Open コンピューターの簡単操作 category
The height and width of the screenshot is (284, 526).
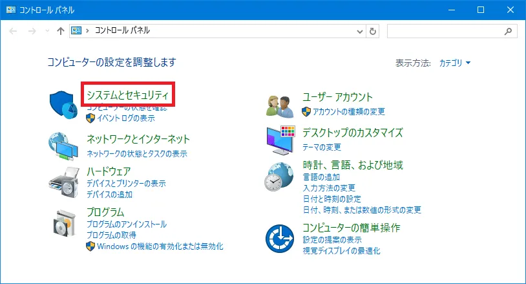(352, 228)
